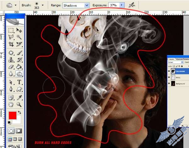Swap foreground and background colors
This screenshot has height=148, width=189.
[20, 112]
